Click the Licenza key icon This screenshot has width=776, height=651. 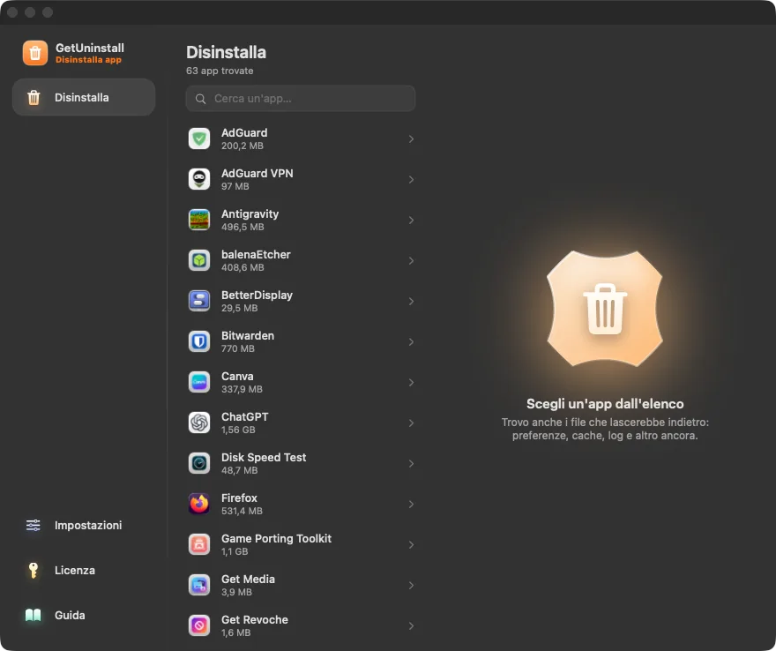34,571
